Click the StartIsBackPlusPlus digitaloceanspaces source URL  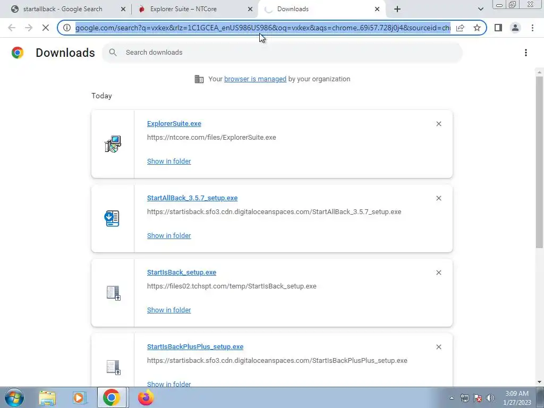coord(277,361)
